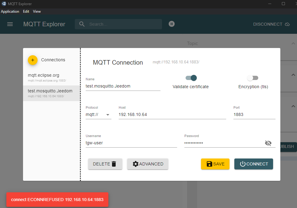Open the View menu

click(37, 11)
